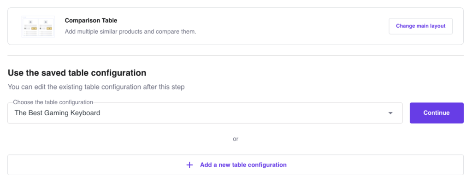Click the Change main layout button
472x183 pixels.
pyautogui.click(x=420, y=26)
